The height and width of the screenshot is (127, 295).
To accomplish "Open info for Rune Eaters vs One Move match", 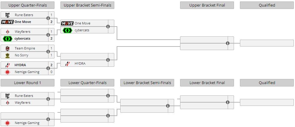I will pos(48,18).
